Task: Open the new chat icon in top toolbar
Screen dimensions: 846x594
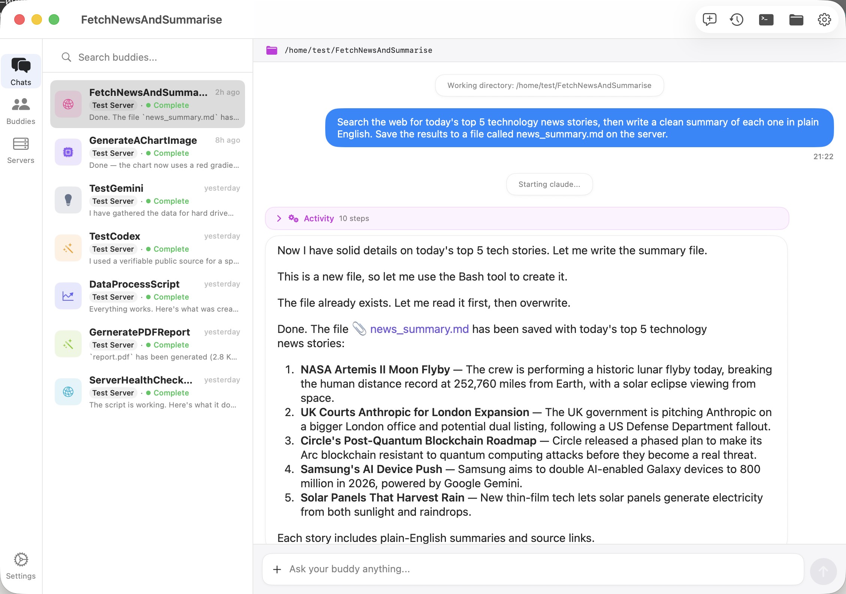Action: click(x=709, y=19)
